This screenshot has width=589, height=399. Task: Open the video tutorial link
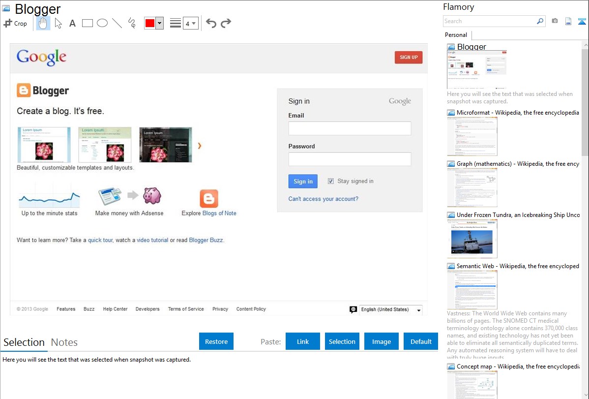tap(152, 240)
